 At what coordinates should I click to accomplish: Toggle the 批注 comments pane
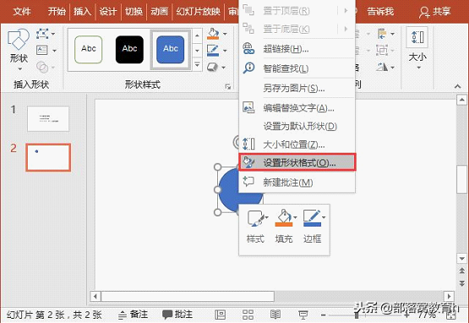coord(177,315)
